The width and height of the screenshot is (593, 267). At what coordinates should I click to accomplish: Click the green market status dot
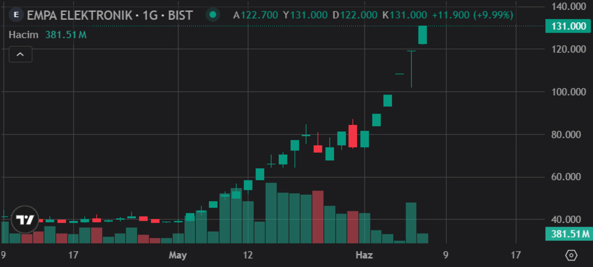213,15
